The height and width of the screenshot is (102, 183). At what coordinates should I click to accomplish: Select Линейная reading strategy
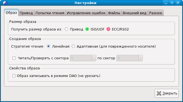click(x=48, y=47)
